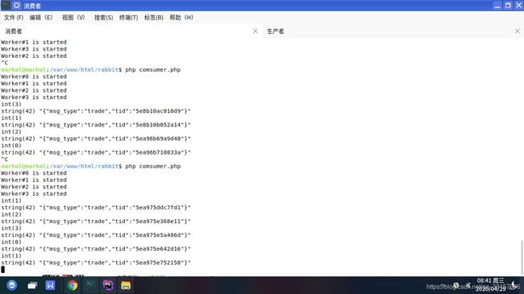The height and width of the screenshot is (294, 524).
Task: Select the terminal icon in taskbar
Action: point(90,285)
